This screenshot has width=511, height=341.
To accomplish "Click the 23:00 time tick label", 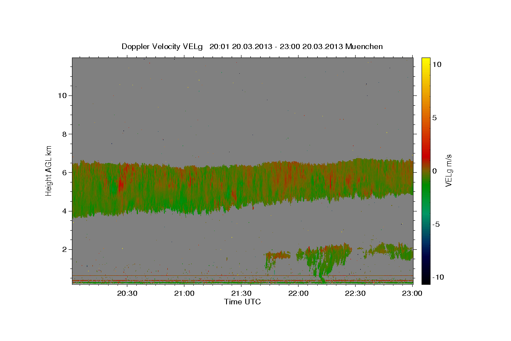I will pos(412,293).
